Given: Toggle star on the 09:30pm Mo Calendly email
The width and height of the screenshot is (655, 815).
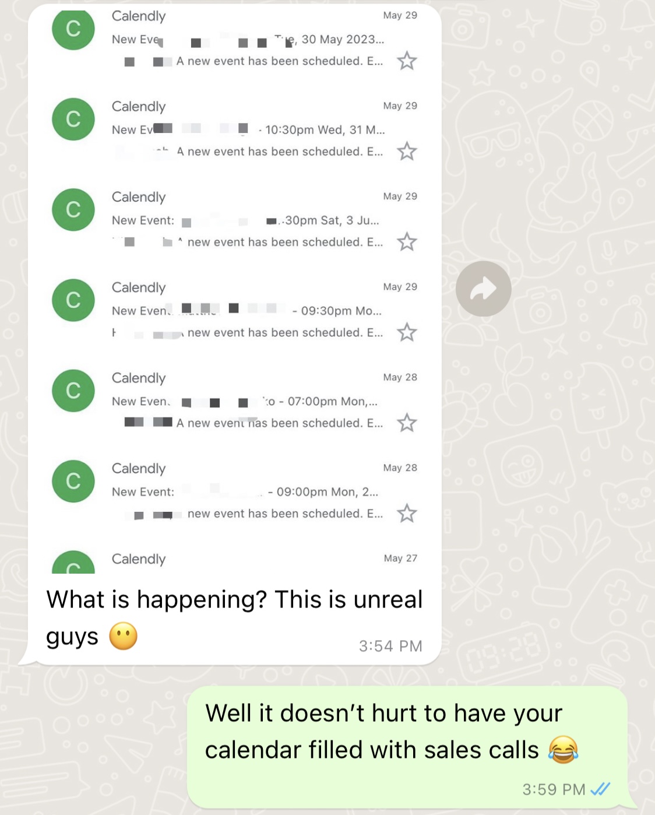Looking at the screenshot, I should click(x=407, y=332).
